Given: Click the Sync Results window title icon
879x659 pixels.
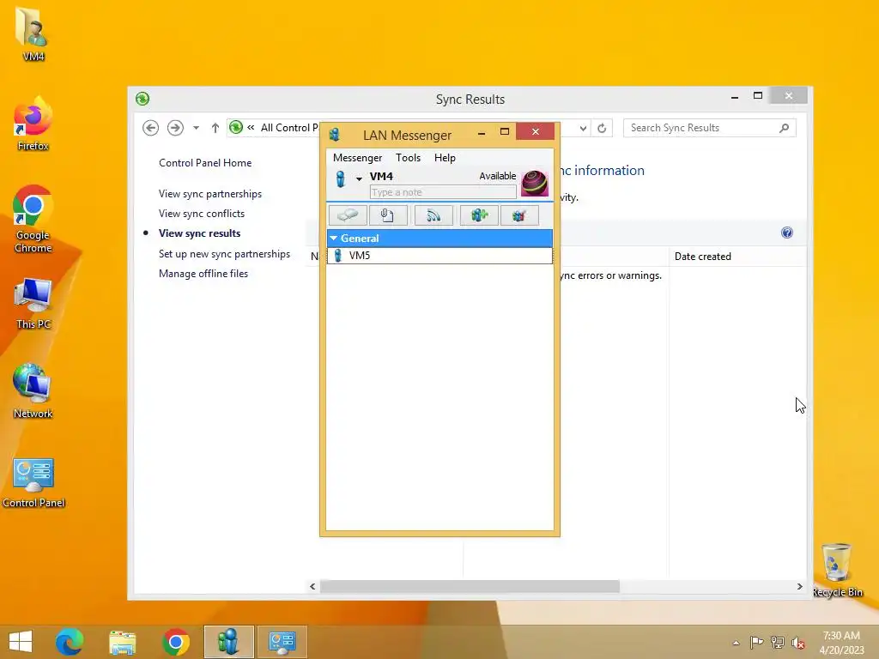Looking at the screenshot, I should [x=142, y=99].
